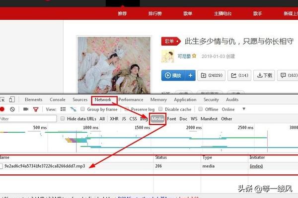Select the XHR request type filter
The width and height of the screenshot is (298, 198).
click(x=114, y=119)
